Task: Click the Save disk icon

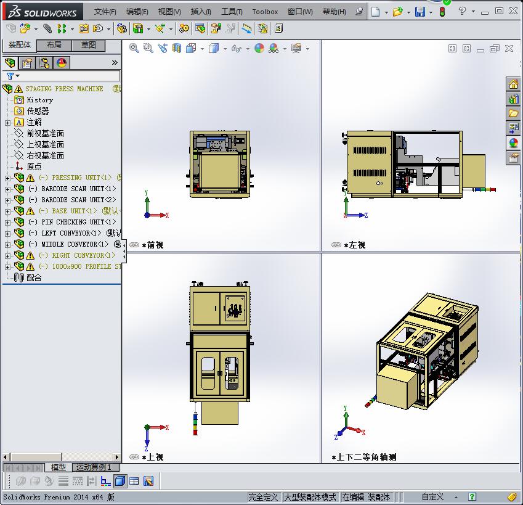Action: coord(420,12)
